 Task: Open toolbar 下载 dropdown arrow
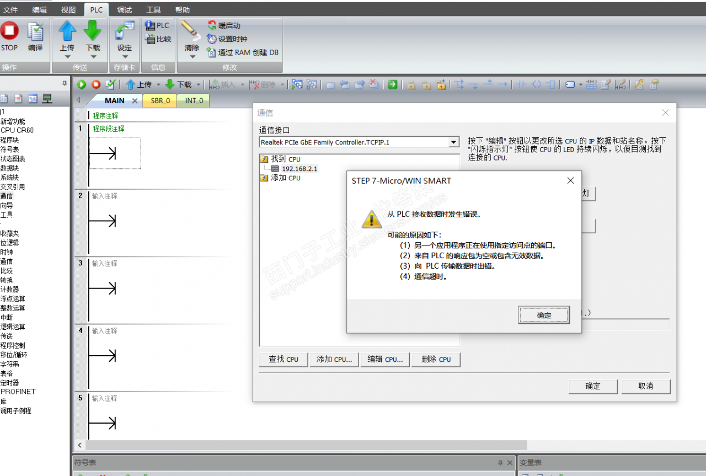point(198,84)
